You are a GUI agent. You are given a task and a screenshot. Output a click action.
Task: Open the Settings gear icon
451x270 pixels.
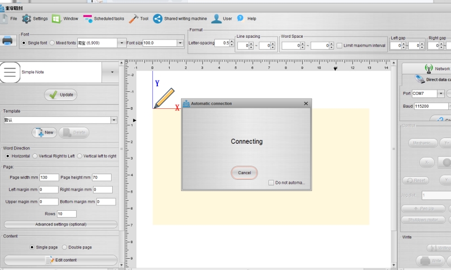point(26,19)
